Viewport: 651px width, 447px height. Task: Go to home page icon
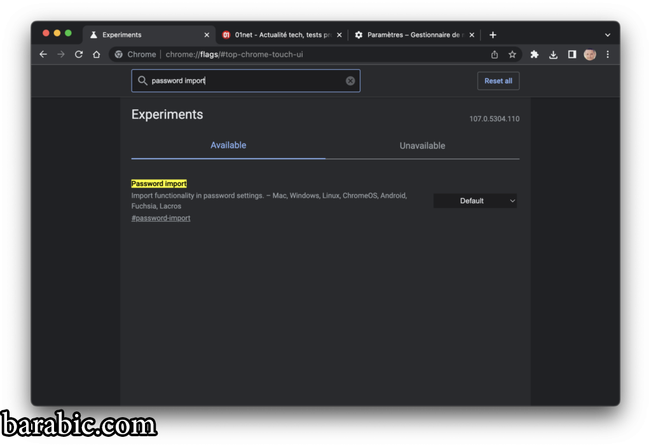97,55
